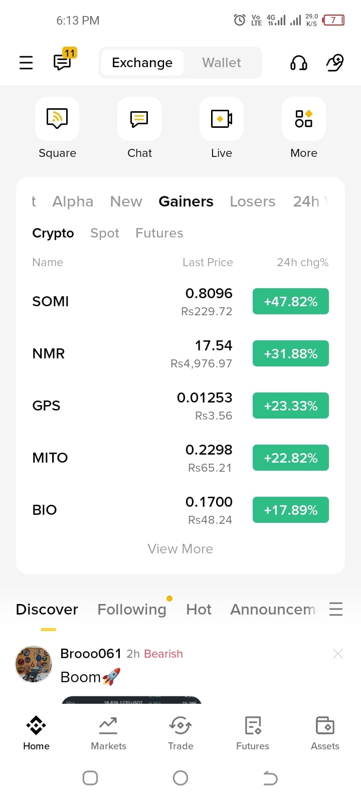This screenshot has height=802, width=361.
Task: Open the Square feed icon
Action: pos(57,119)
